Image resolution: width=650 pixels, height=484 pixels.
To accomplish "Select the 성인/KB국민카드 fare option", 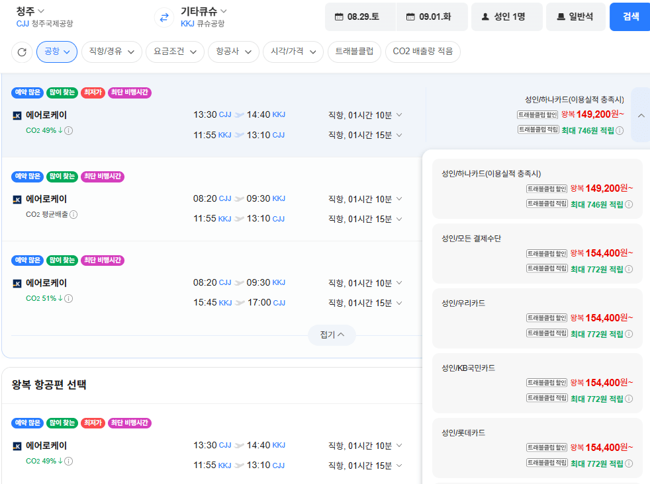I will [537, 383].
